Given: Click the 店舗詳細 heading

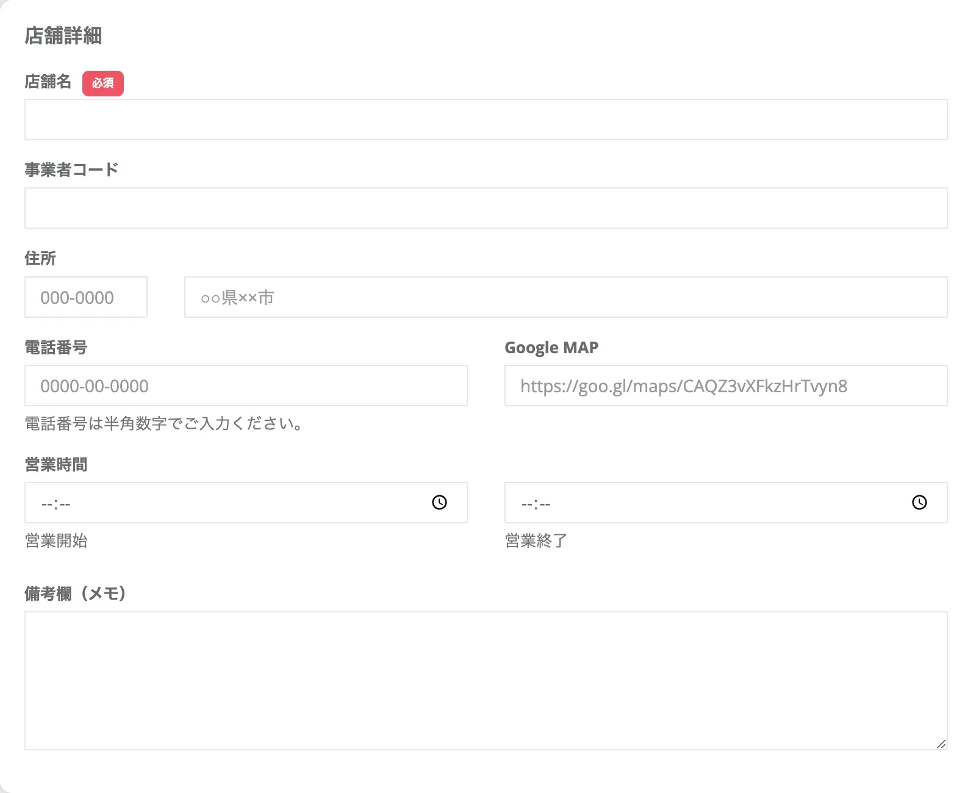Looking at the screenshot, I should (63, 36).
